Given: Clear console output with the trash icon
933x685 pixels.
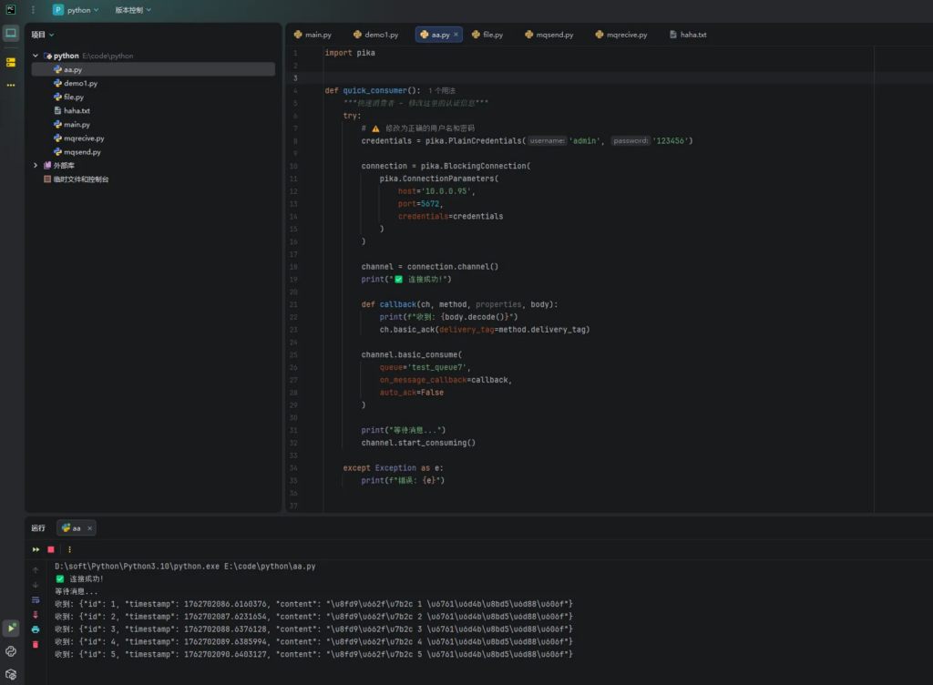Looking at the screenshot, I should (36, 644).
